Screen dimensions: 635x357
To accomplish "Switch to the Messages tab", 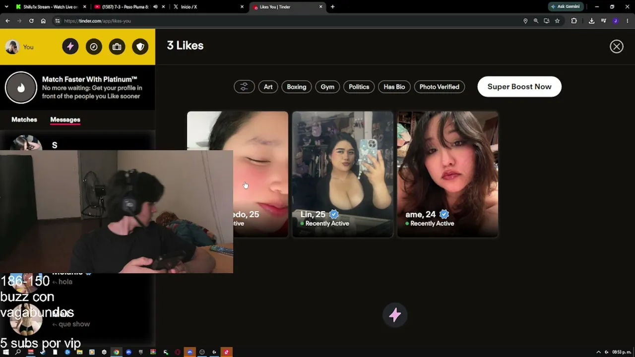I will pyautogui.click(x=65, y=119).
